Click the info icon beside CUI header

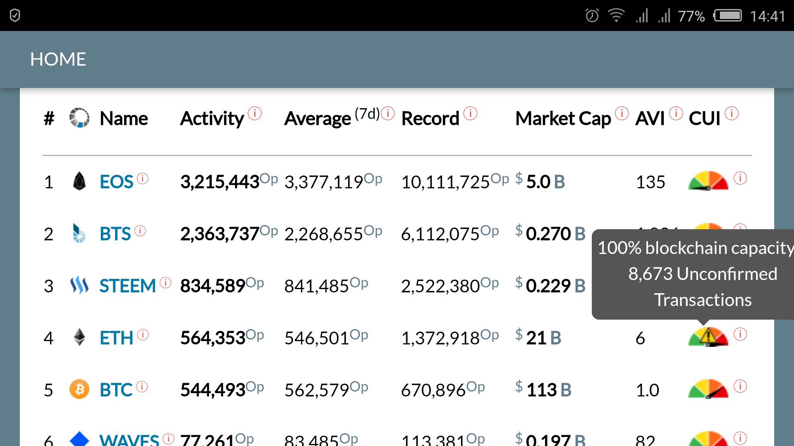click(732, 113)
